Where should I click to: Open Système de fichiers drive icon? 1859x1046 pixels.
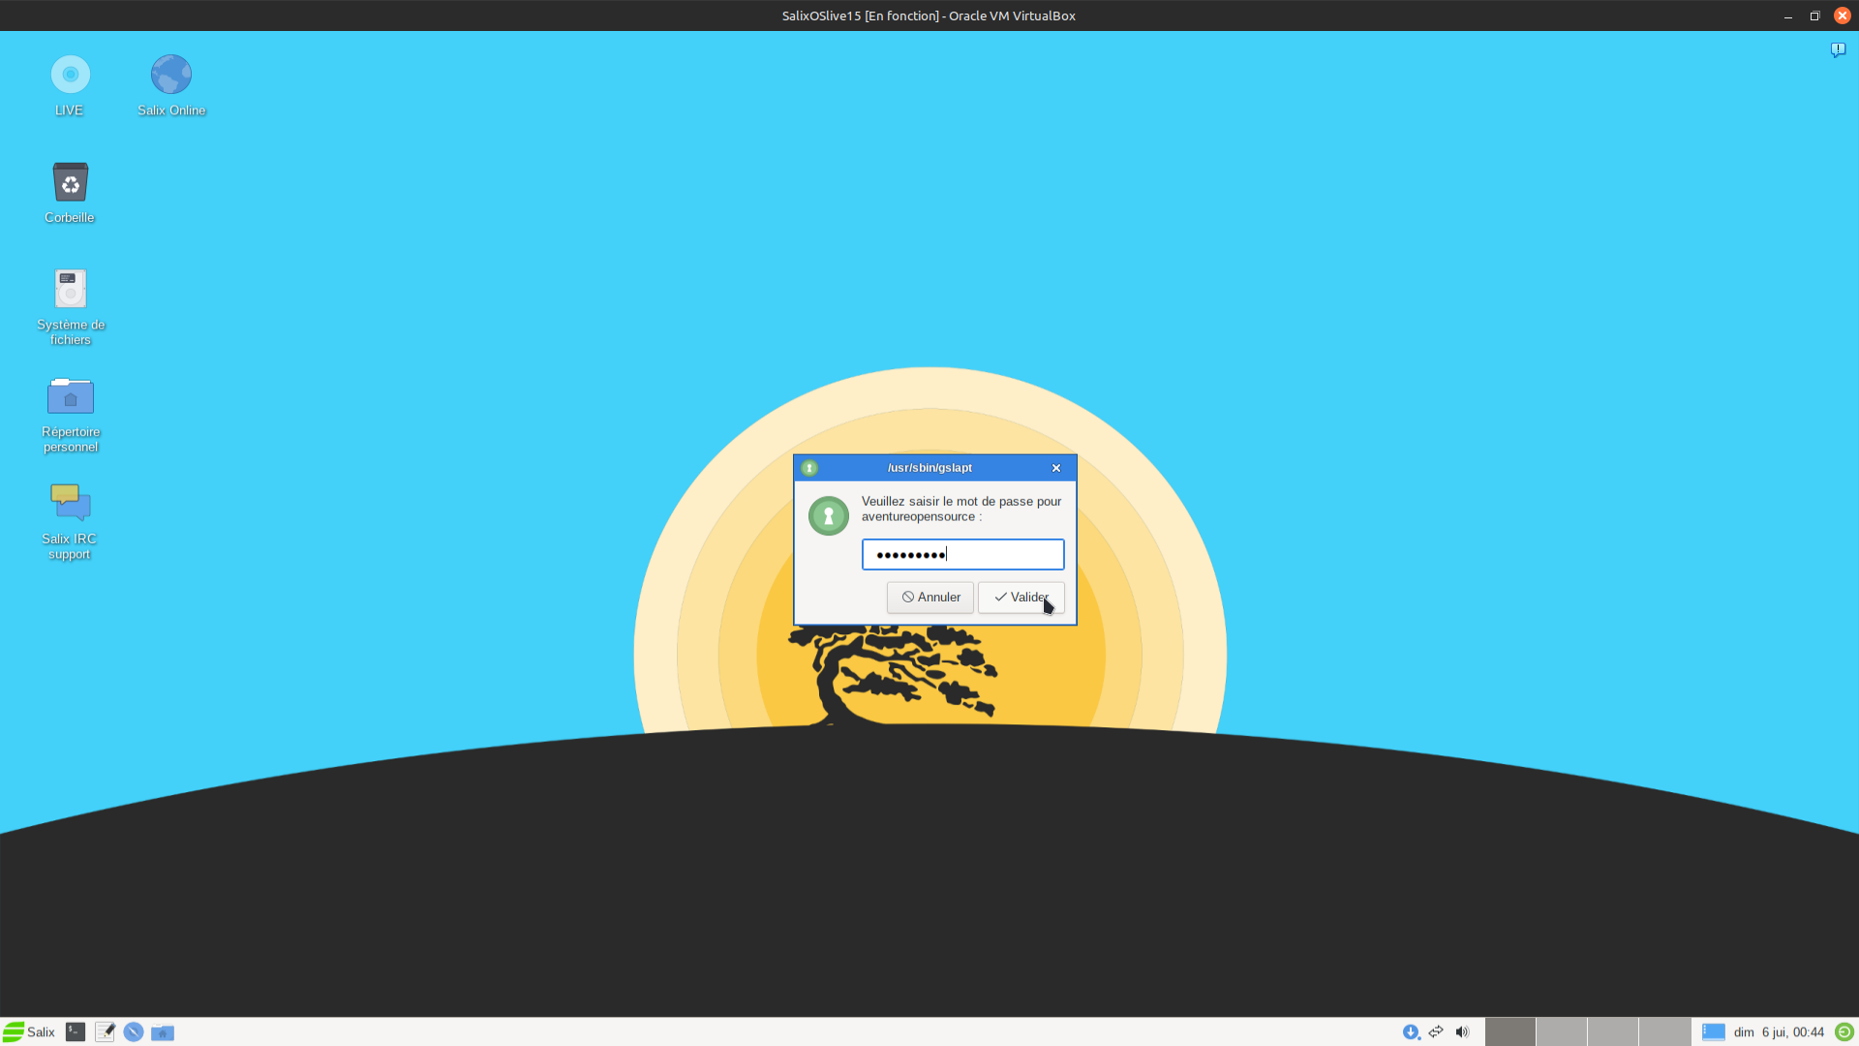tap(70, 290)
